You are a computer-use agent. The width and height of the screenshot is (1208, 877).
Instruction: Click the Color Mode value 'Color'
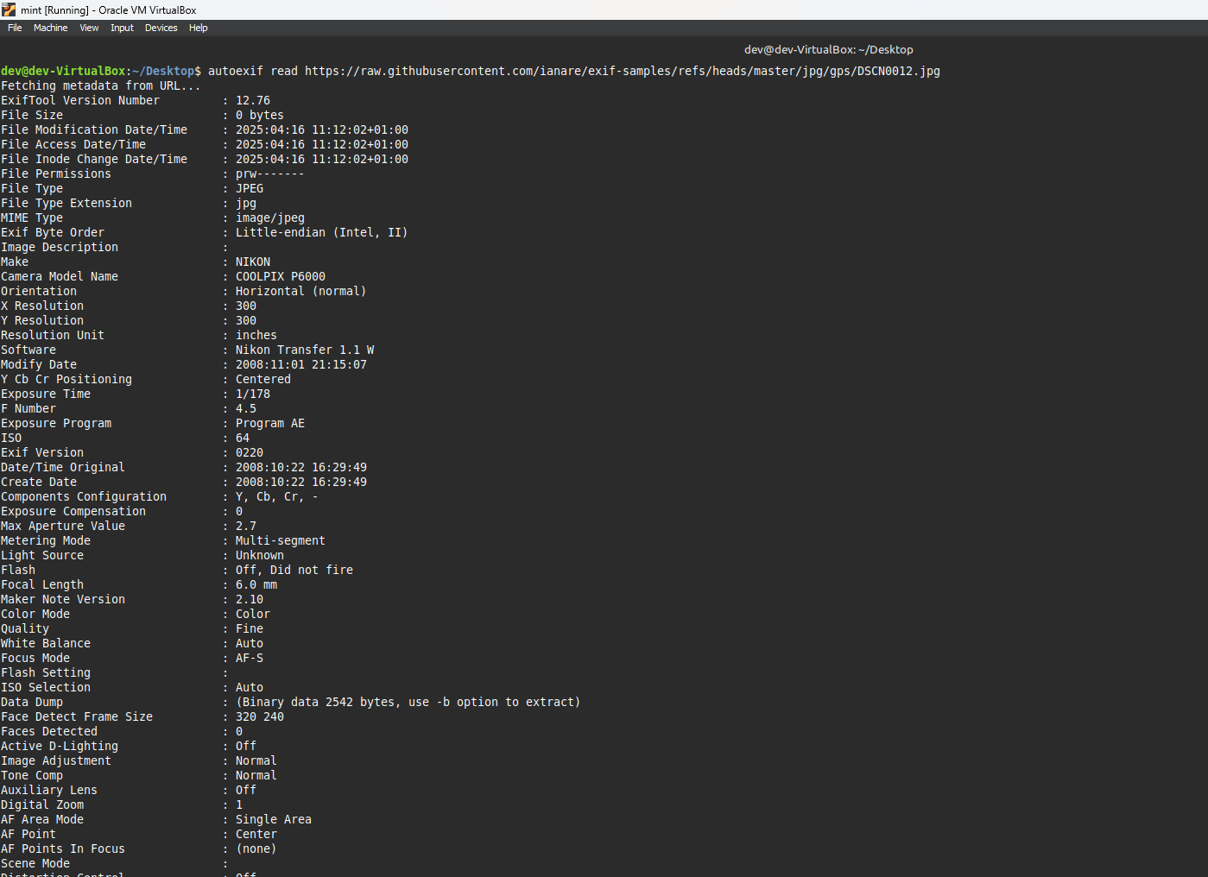click(253, 614)
